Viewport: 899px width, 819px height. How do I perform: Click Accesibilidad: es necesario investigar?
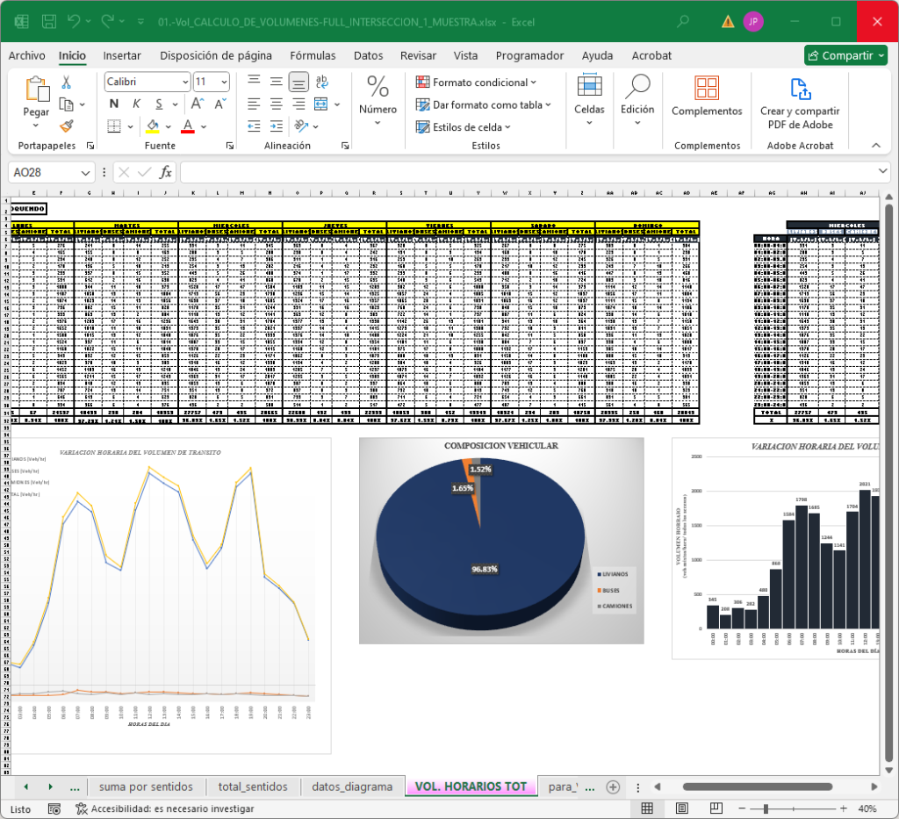pyautogui.click(x=165, y=808)
